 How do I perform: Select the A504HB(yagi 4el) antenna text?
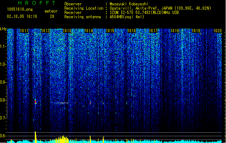[127, 17]
